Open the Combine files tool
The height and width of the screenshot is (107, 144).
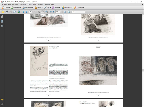click(x=16, y=8)
